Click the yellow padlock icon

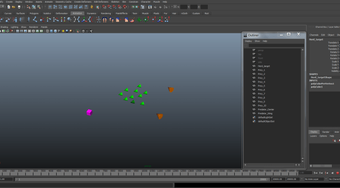(x=92, y=7)
